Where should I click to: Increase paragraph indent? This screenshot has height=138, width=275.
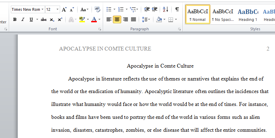[x=154, y=9]
